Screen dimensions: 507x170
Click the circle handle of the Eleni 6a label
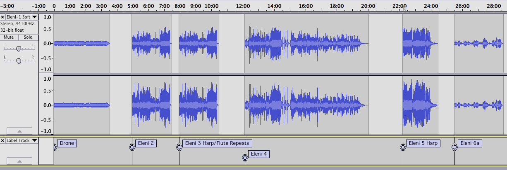click(454, 147)
